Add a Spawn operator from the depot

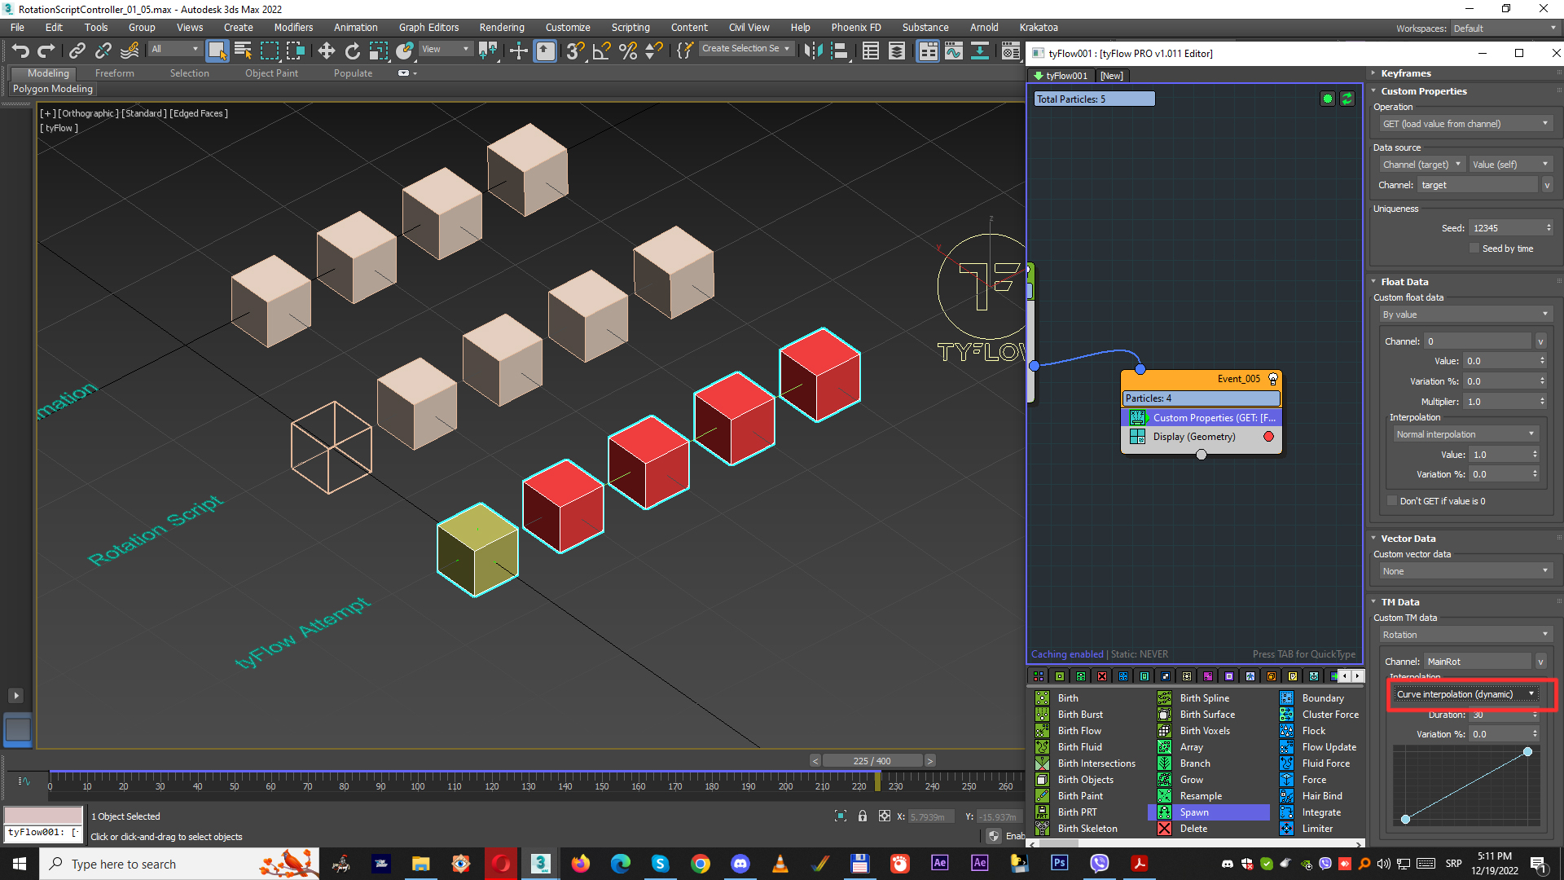1193,812
